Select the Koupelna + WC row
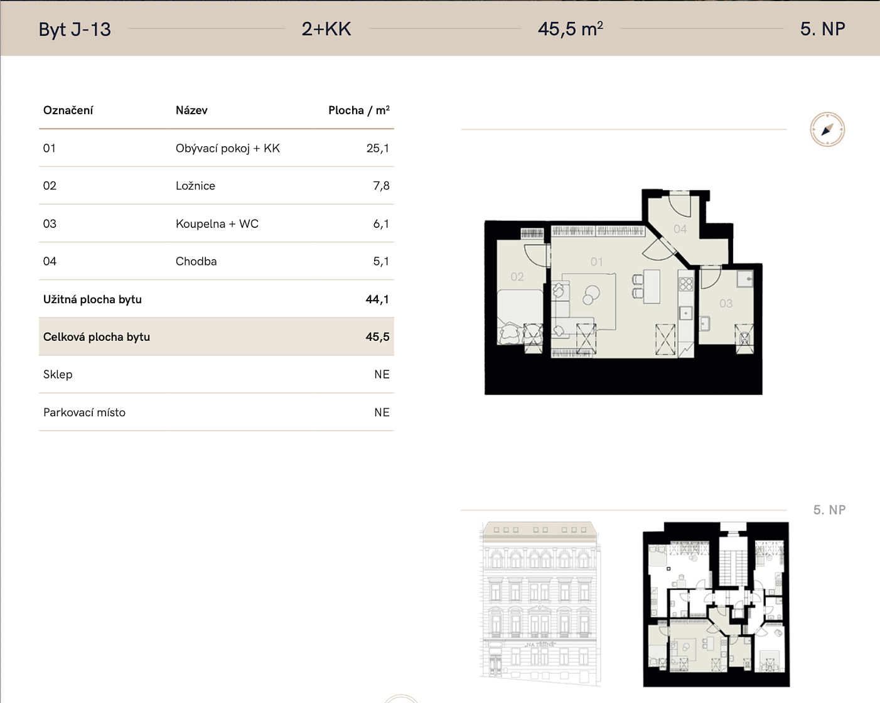The width and height of the screenshot is (880, 703). pos(217,223)
